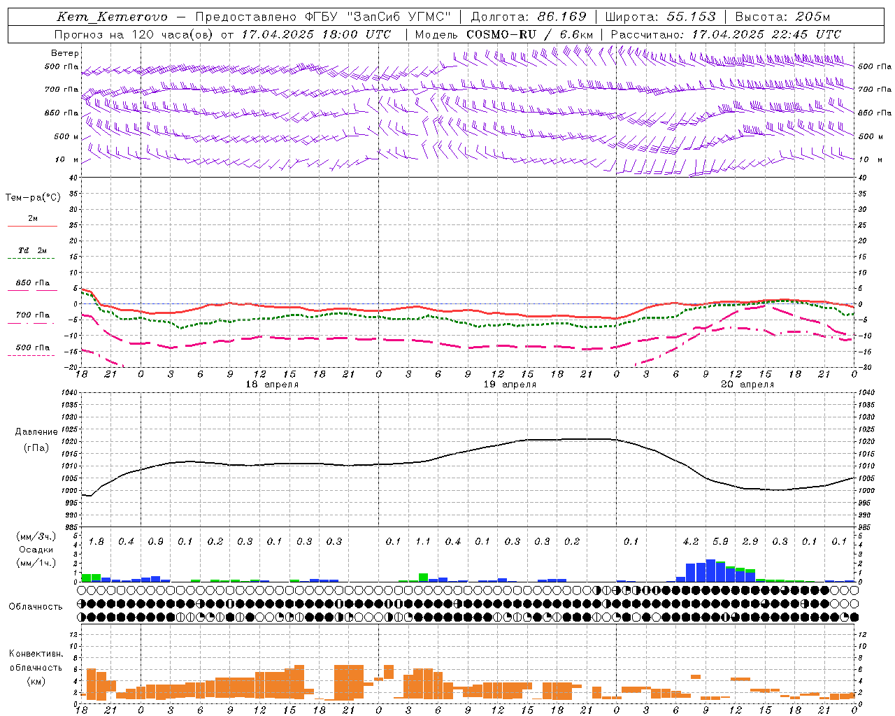Click the 1.1 precipitation total value

pyautogui.click(x=423, y=542)
